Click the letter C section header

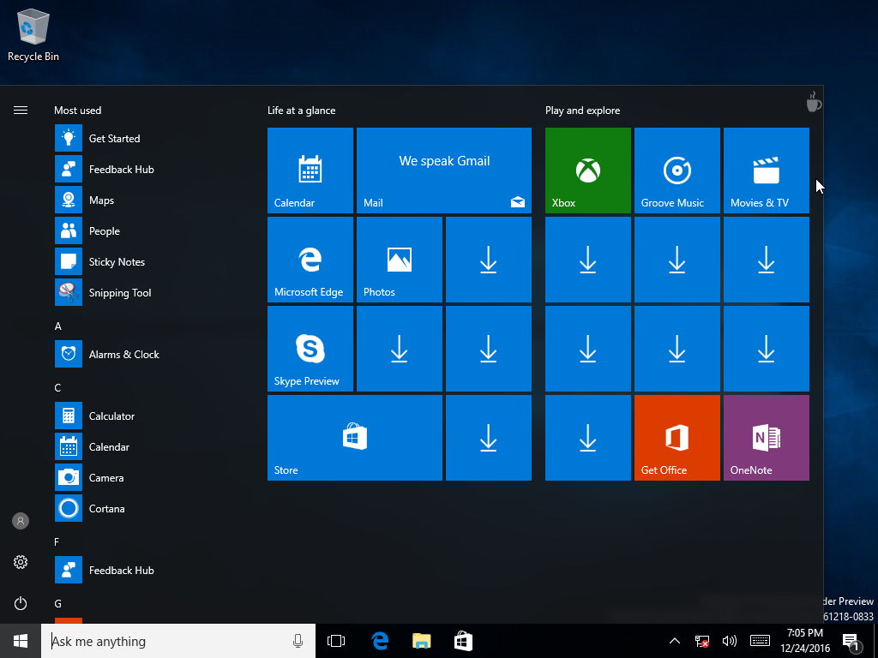tap(57, 388)
